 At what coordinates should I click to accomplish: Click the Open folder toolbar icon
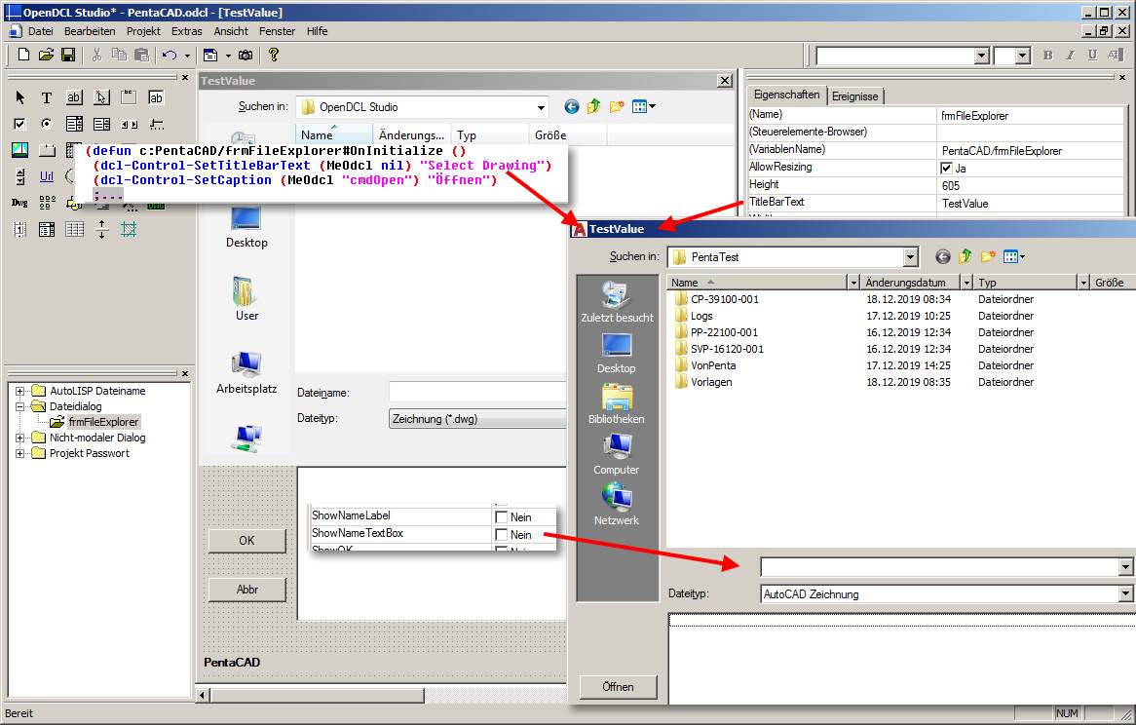click(x=46, y=55)
